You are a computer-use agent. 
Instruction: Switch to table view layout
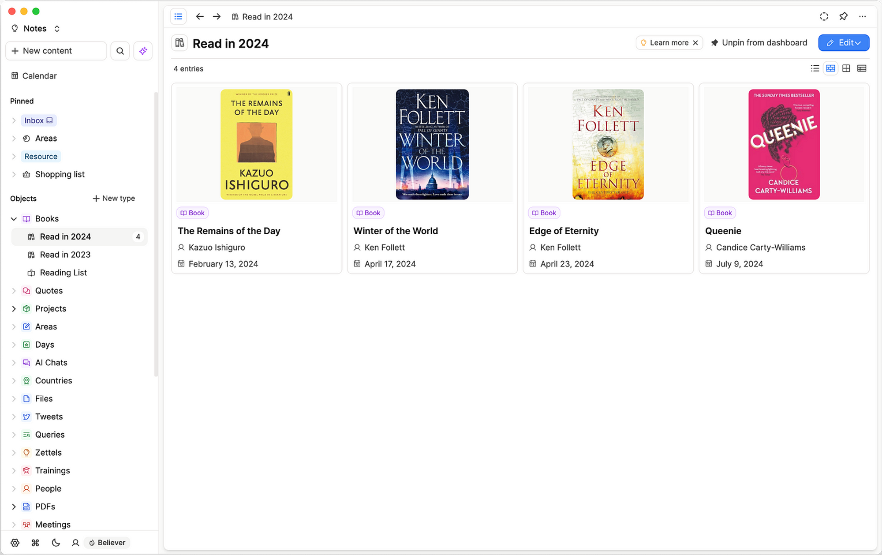pos(862,68)
